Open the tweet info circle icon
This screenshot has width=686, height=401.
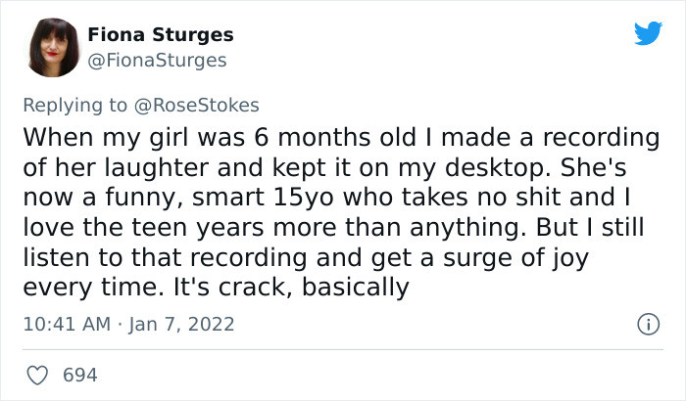click(646, 323)
